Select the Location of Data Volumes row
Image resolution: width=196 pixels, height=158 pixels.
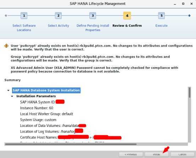53,125
